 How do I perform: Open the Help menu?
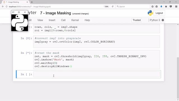(87, 20)
